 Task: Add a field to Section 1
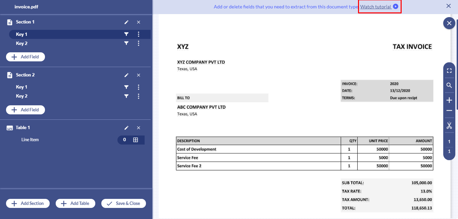26,57
